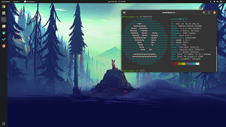
Task: Click the volume indicator icon
Action: click(217, 2)
